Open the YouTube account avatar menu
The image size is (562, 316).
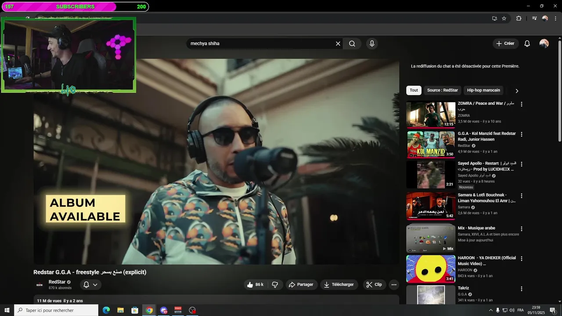[x=544, y=43]
